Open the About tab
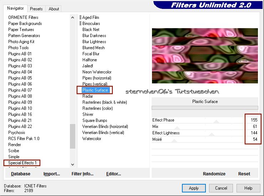264x196 pixels. point(54,9)
